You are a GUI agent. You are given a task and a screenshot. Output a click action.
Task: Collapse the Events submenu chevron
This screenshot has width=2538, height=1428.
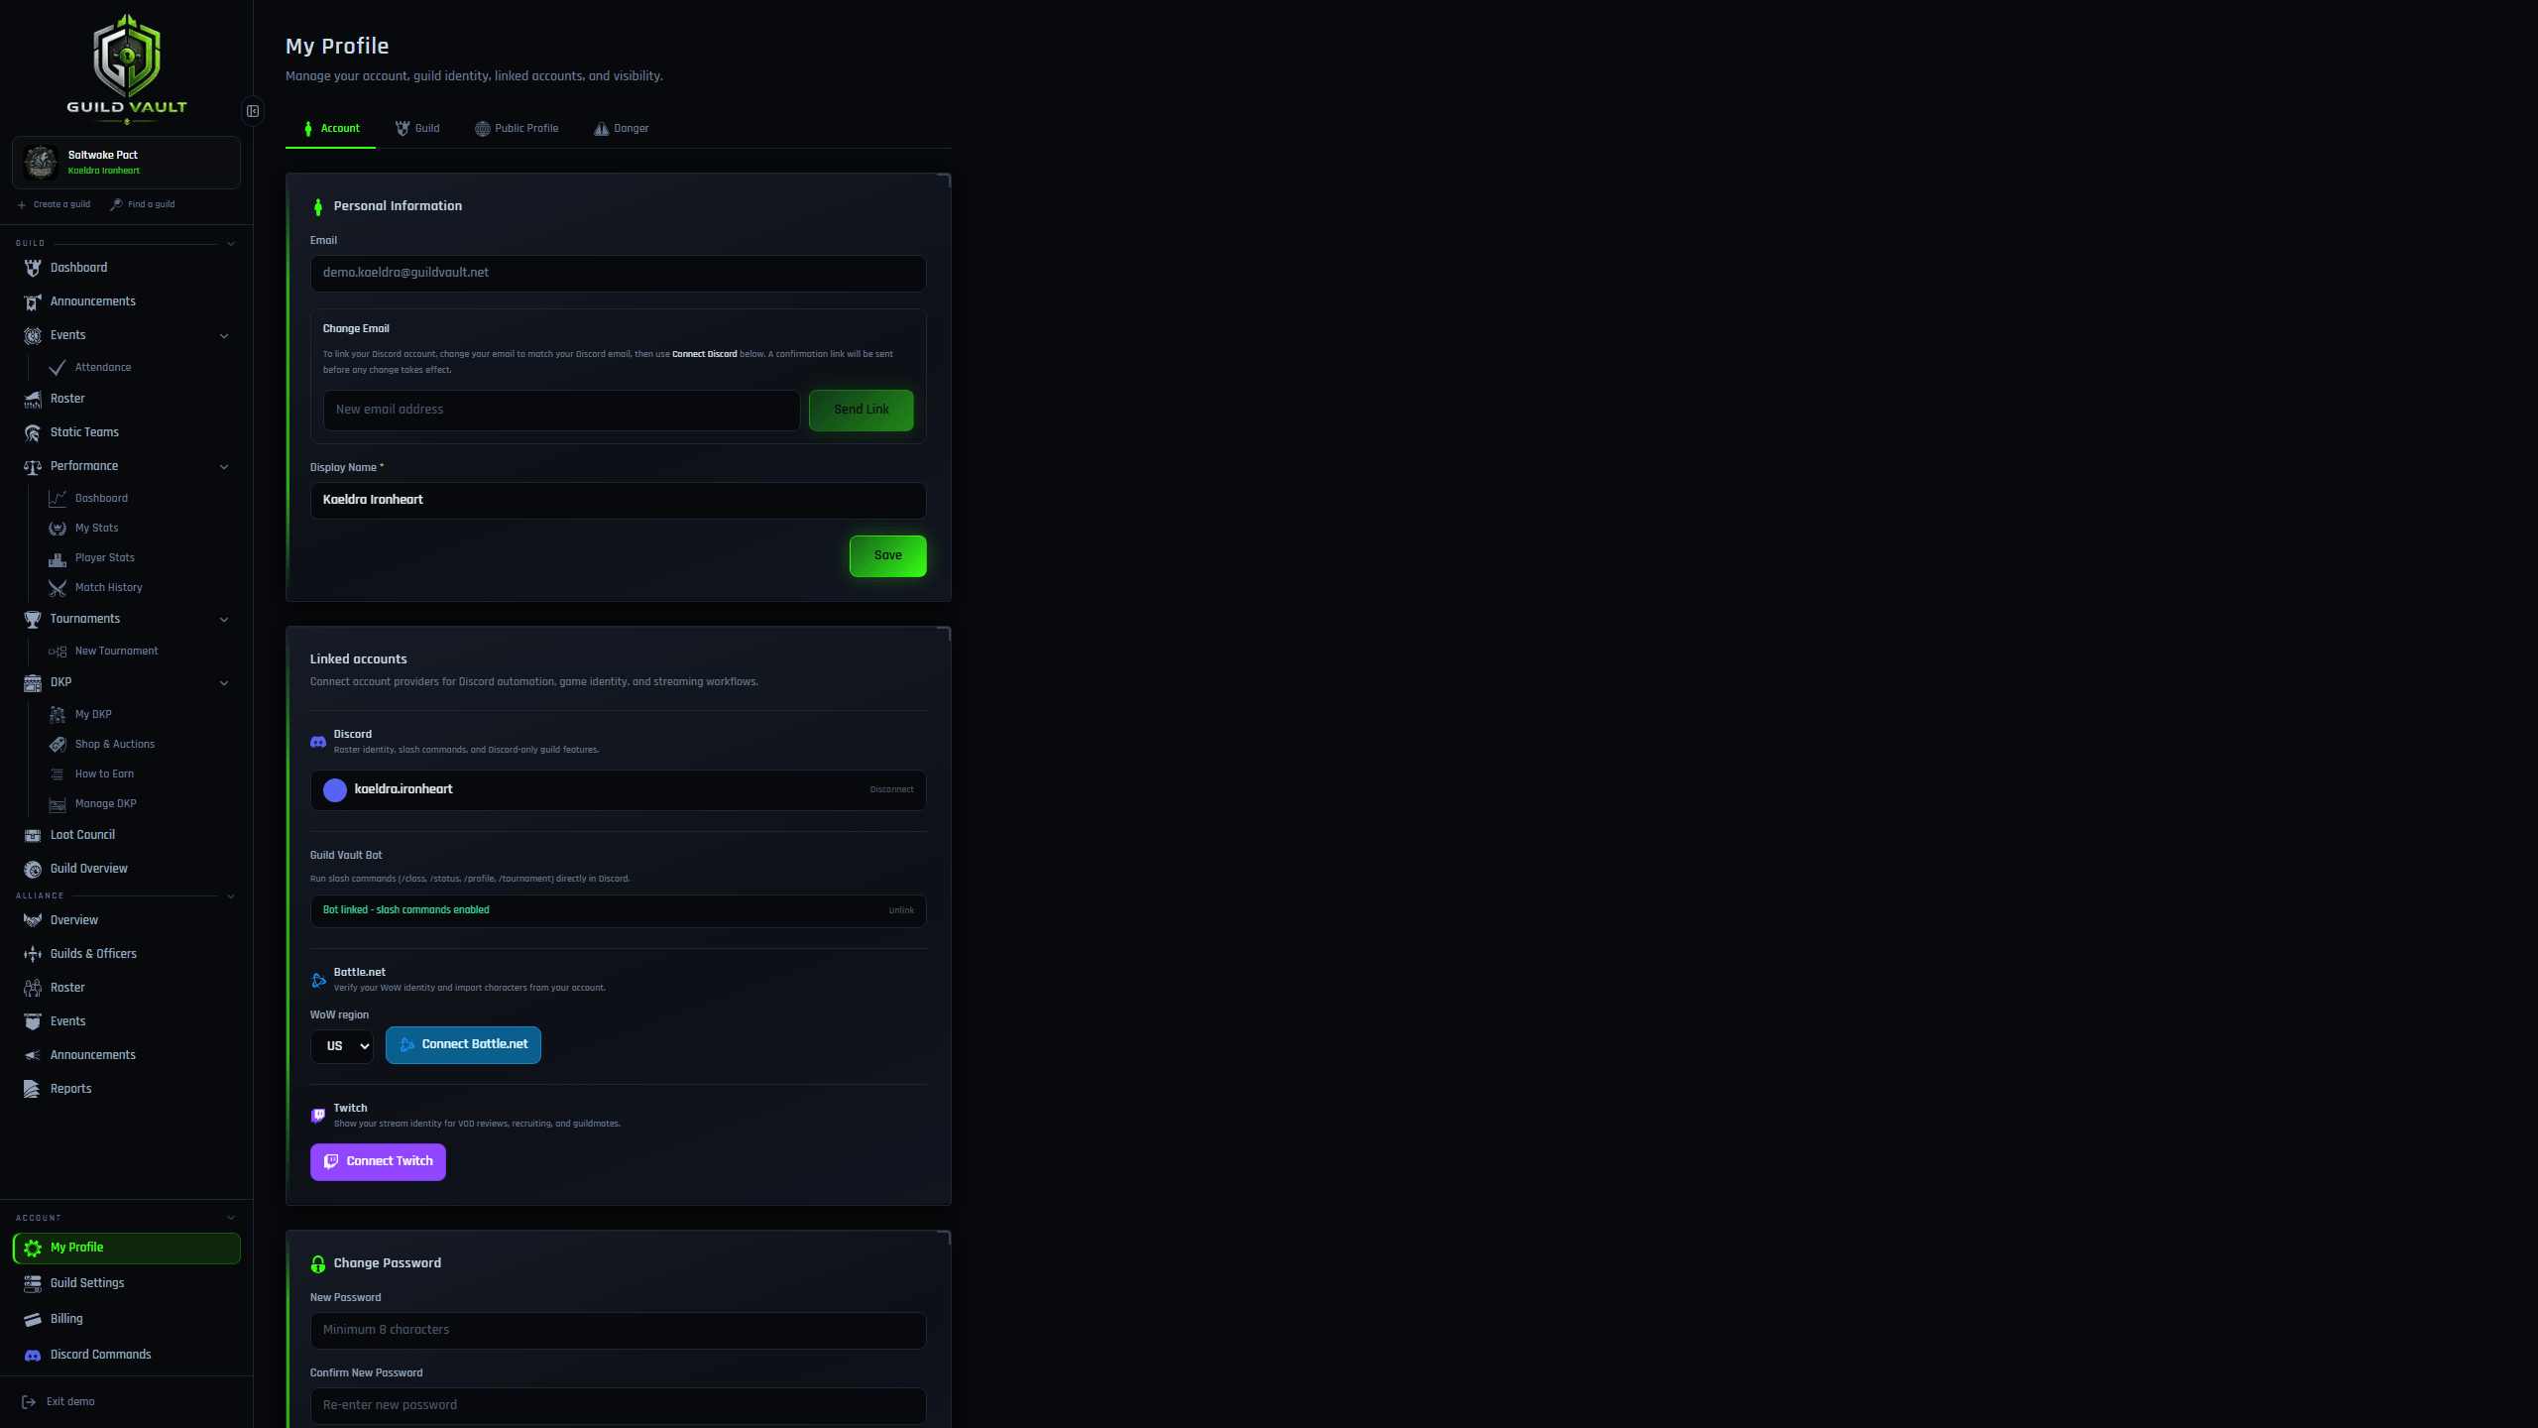224,336
